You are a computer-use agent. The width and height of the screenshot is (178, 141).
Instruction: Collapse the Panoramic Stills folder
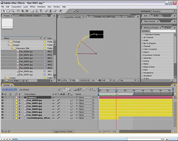coord(12,48)
